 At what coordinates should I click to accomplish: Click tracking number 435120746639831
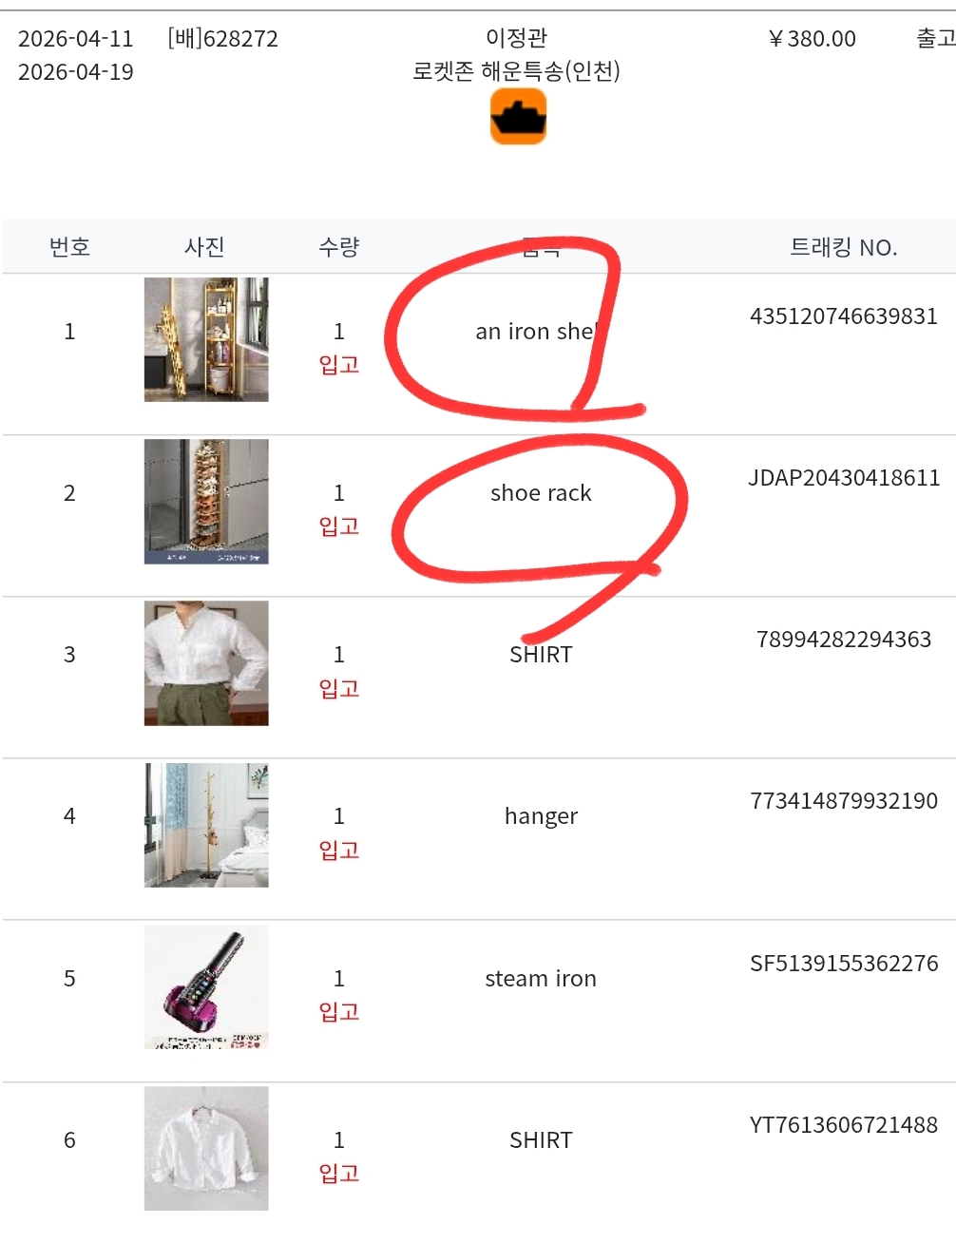[843, 316]
